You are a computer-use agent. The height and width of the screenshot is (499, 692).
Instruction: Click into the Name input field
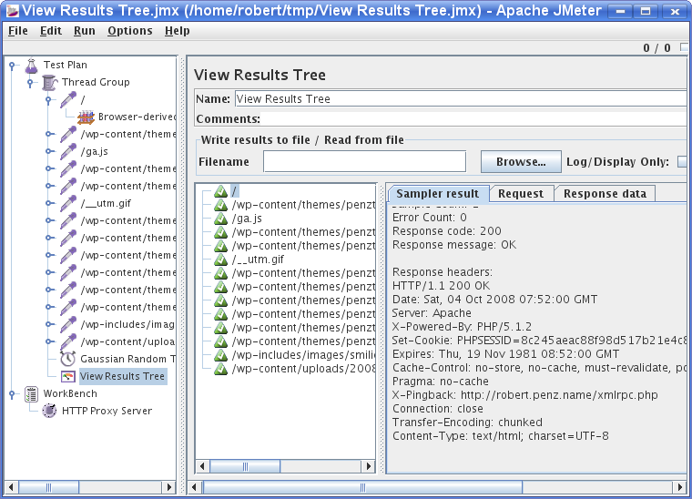(461, 99)
